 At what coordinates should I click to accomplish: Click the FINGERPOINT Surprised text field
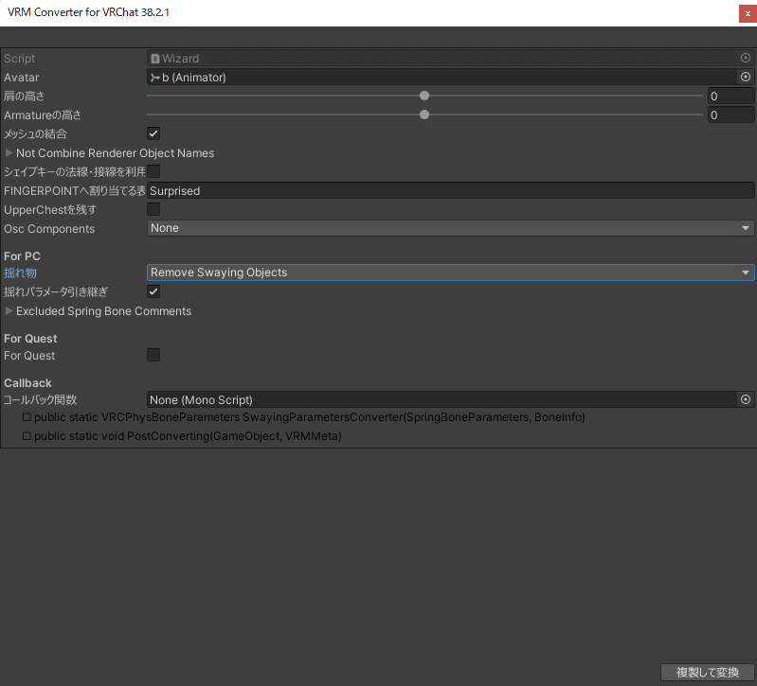[x=450, y=190]
